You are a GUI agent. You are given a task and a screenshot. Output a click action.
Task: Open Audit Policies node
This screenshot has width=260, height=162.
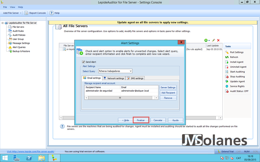(x=19, y=35)
